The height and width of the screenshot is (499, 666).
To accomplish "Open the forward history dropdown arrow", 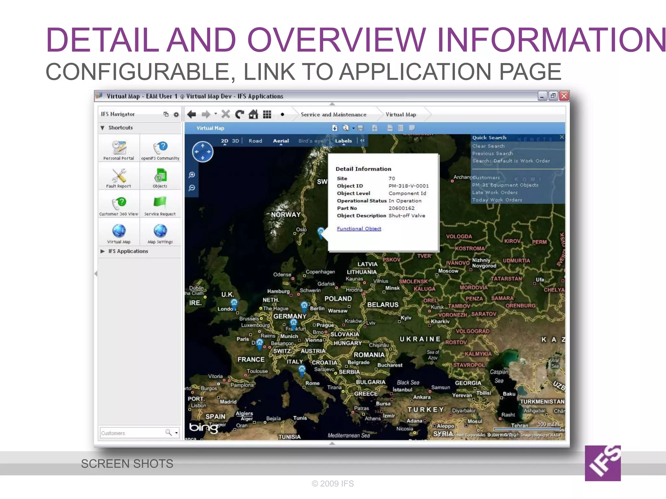I will 215,114.
